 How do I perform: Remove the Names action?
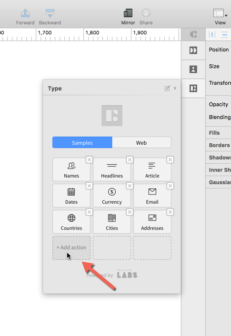point(90,159)
